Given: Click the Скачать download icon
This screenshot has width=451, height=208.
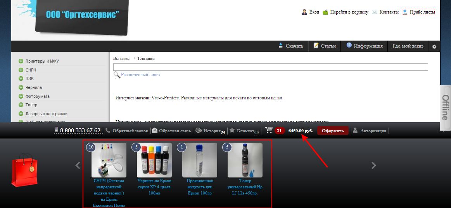Looking at the screenshot, I should (281, 45).
